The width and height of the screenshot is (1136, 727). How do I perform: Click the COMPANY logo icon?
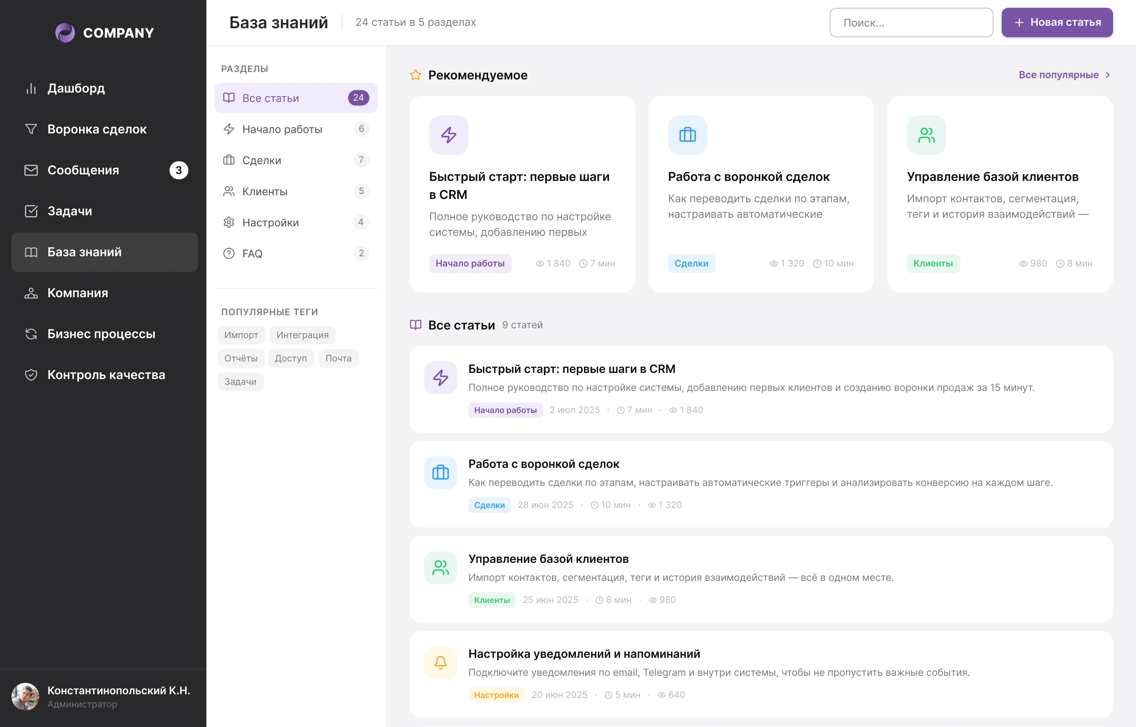(x=65, y=33)
